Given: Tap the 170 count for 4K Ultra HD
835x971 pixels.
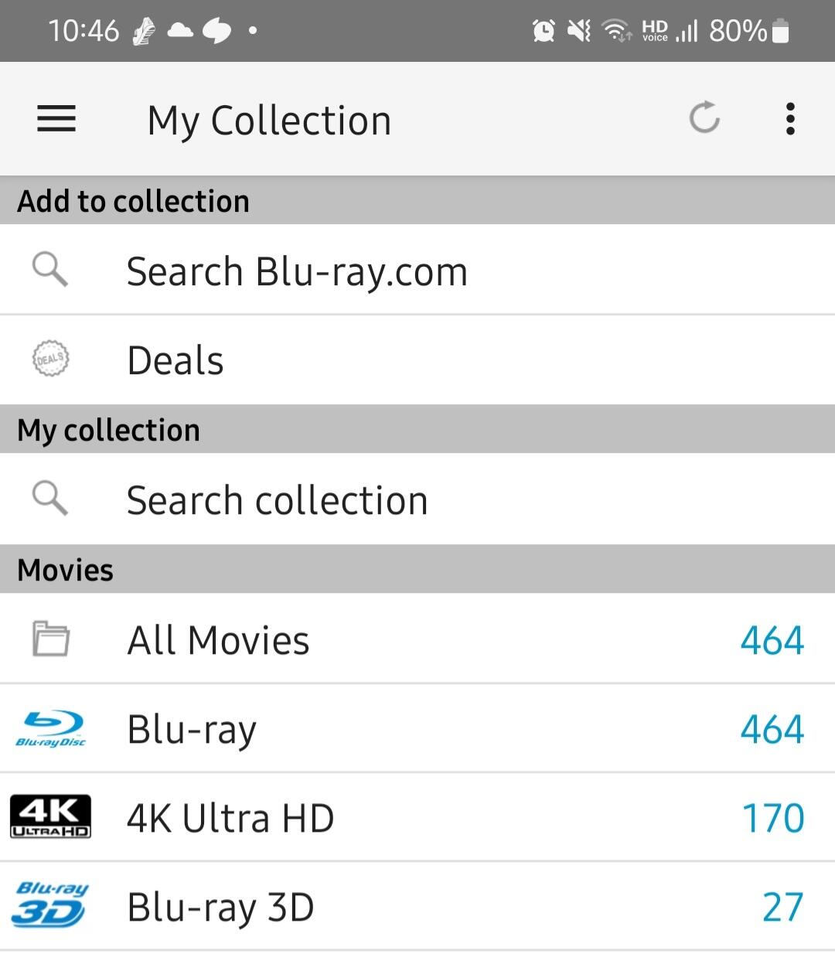Looking at the screenshot, I should (x=773, y=818).
